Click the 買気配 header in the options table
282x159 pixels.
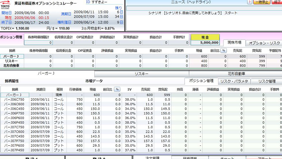(x=163, y=89)
